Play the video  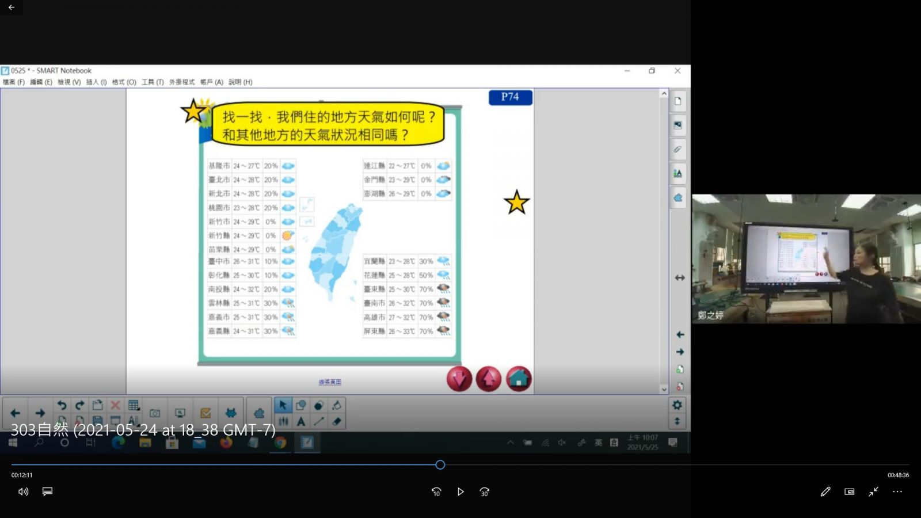click(461, 492)
